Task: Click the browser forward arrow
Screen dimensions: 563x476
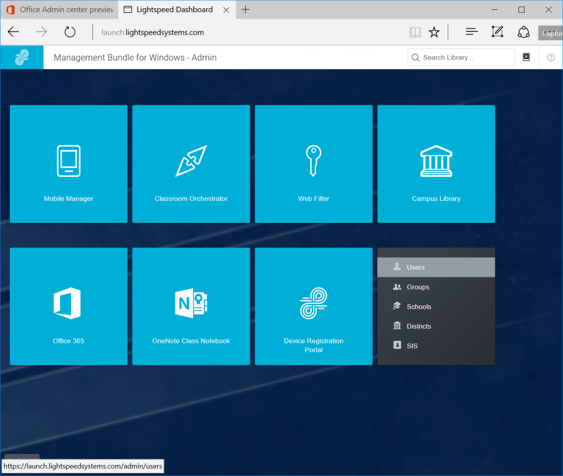Action: [x=41, y=32]
